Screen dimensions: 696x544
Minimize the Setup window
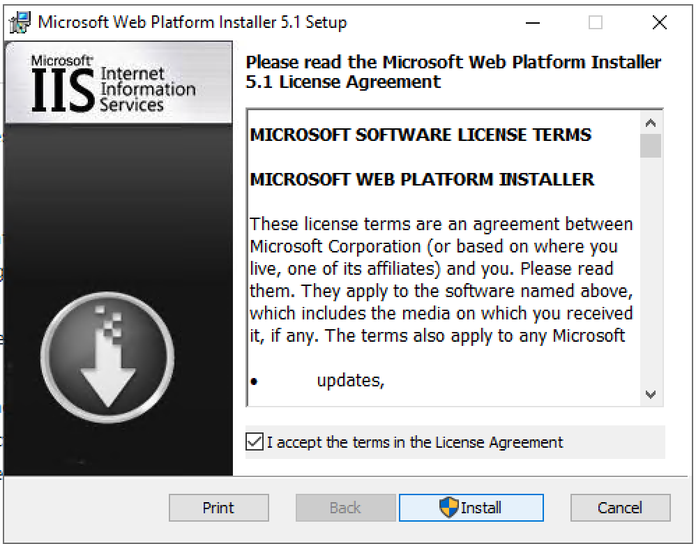click(534, 22)
